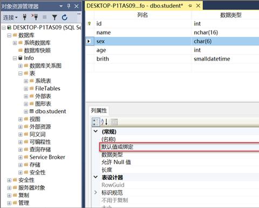Click the alphabetical A-Z sort icon
The image size is (259, 208).
click(105, 122)
